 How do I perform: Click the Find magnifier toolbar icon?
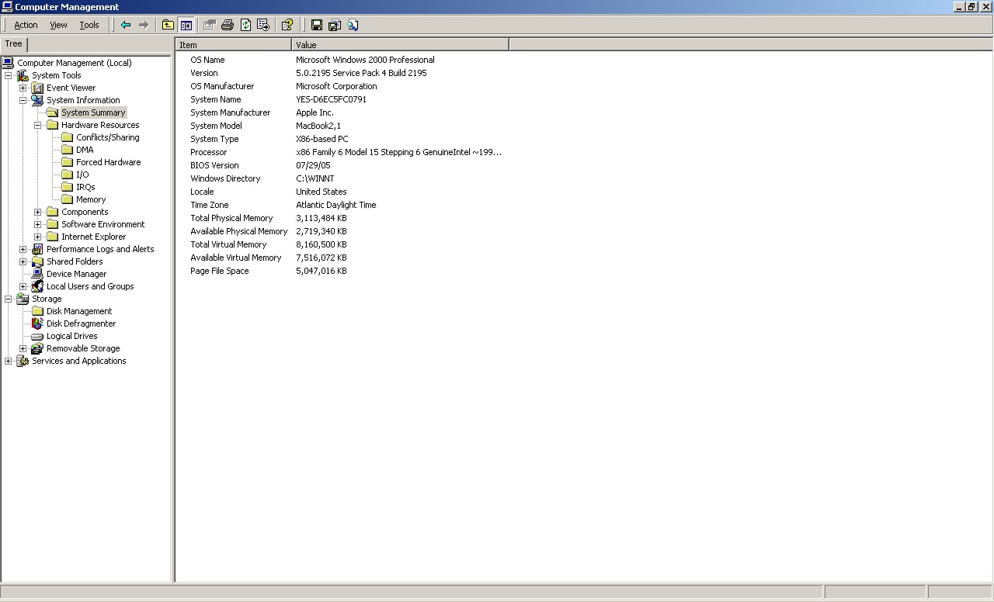353,25
